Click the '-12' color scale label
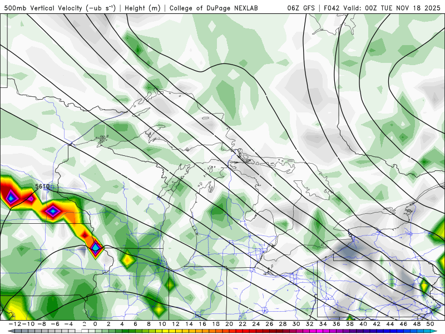This screenshot has height=334, width=445. coord(14,324)
